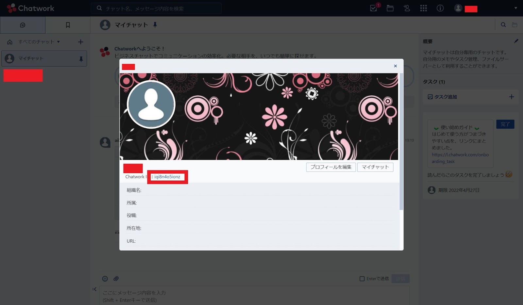The image size is (523, 305).
Task: Open the l.chatwork.com onboarding link
Action: (x=460, y=158)
